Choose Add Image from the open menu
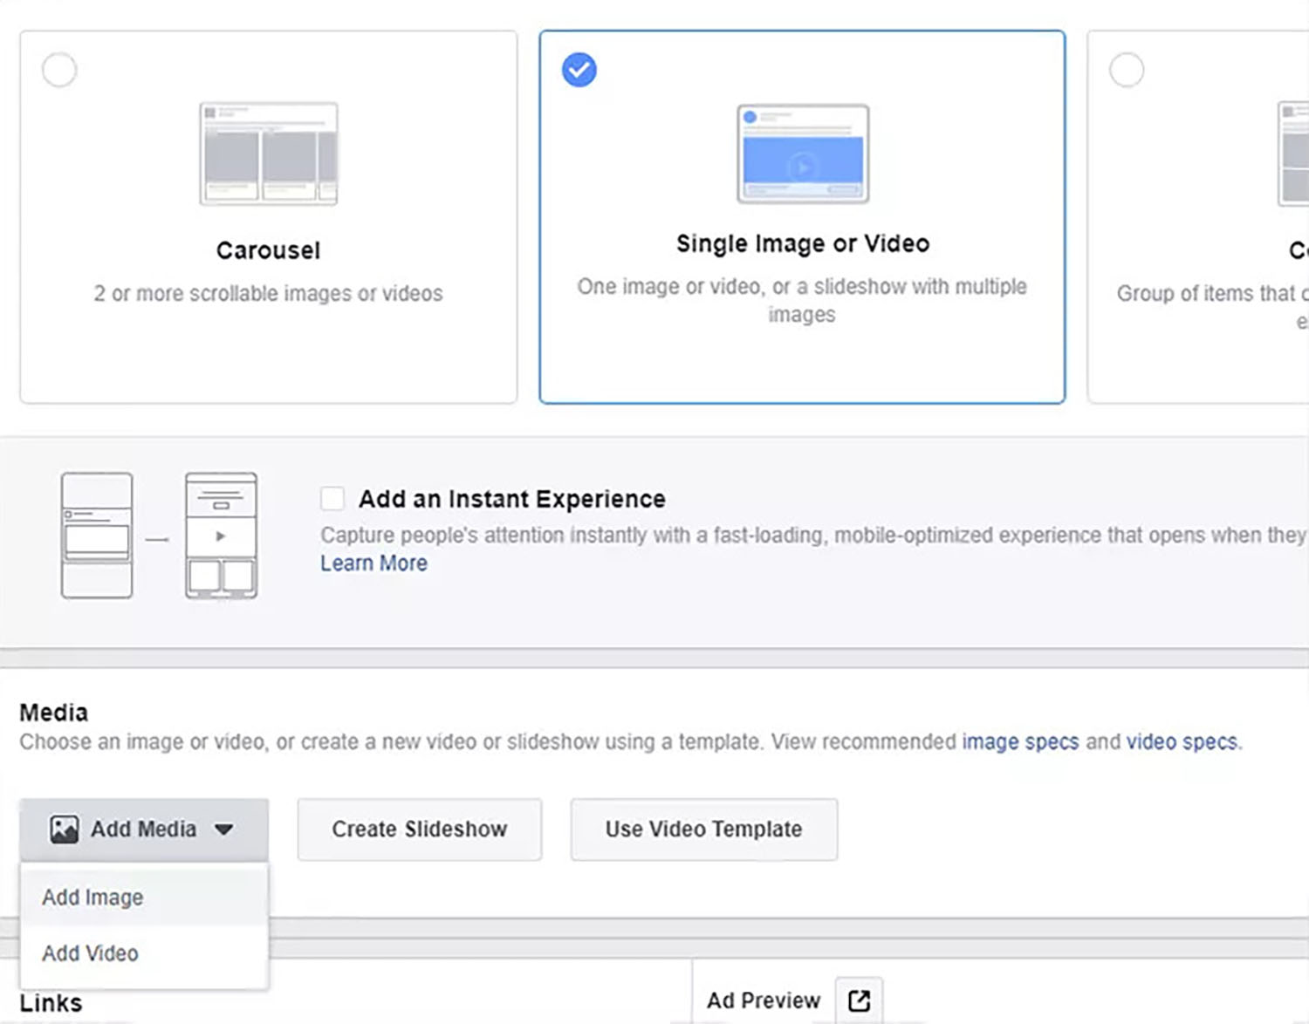The height and width of the screenshot is (1024, 1309). [93, 897]
